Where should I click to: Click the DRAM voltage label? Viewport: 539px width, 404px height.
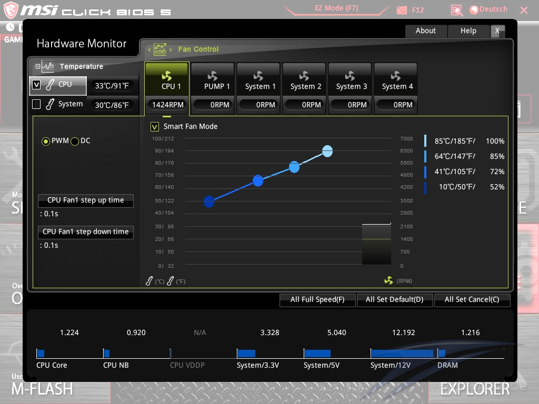(447, 365)
